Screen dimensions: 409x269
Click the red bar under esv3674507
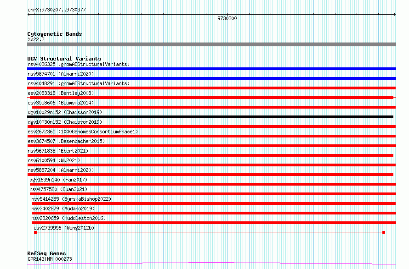(211, 146)
